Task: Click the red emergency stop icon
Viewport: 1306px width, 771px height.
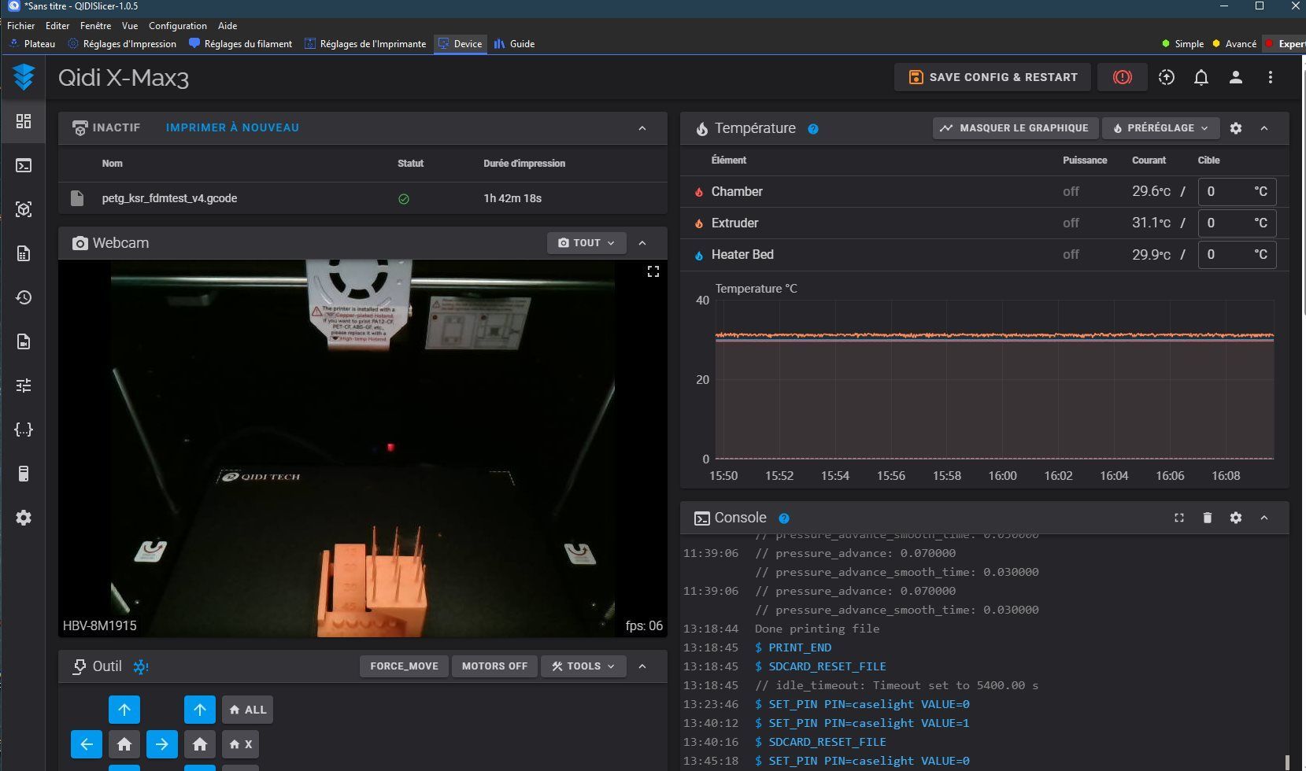Action: (x=1122, y=77)
